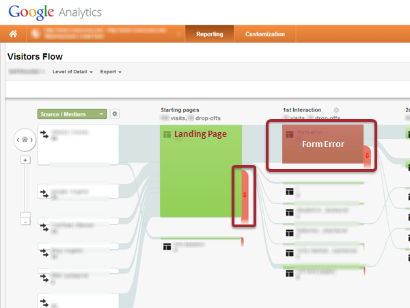Viewport: 410px width, 308px height.
Task: Go to the Analytics home icon
Action: tap(13, 34)
